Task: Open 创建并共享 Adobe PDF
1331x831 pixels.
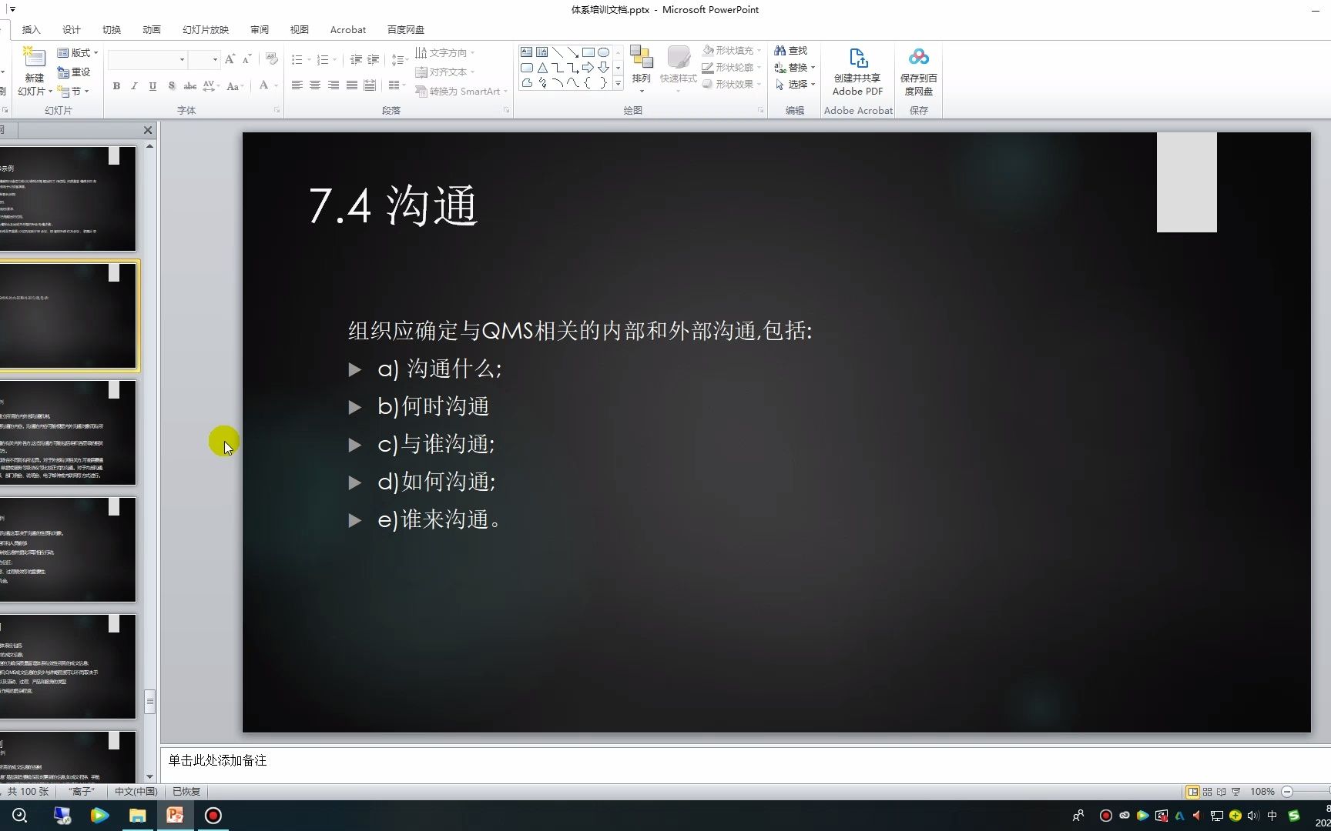Action: pos(857,69)
